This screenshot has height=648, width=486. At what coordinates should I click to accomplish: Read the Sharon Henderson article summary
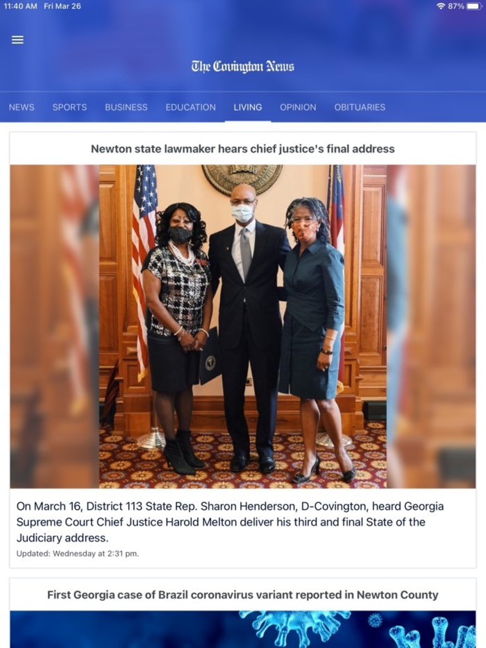tap(230, 522)
